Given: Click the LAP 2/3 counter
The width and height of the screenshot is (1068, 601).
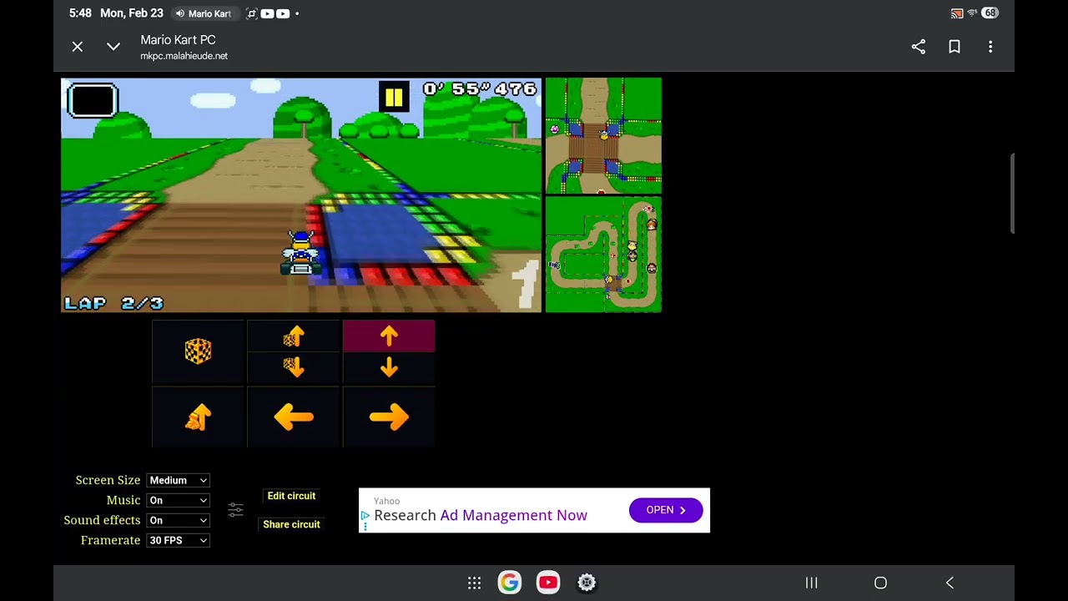Looking at the screenshot, I should pyautogui.click(x=114, y=303).
